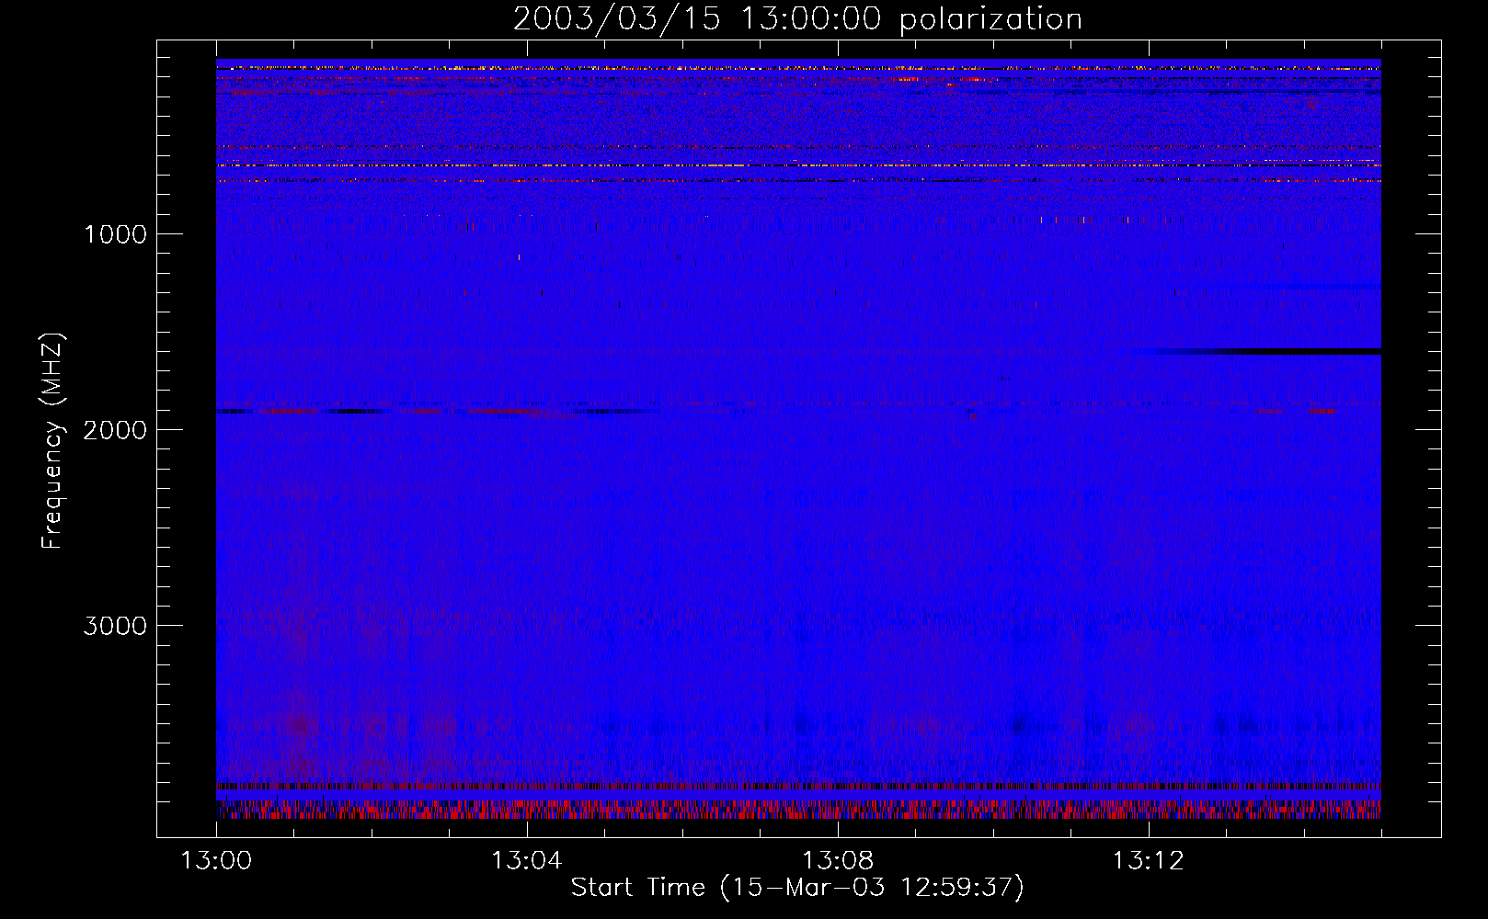Click the 13:00 time tick label

coord(216,861)
